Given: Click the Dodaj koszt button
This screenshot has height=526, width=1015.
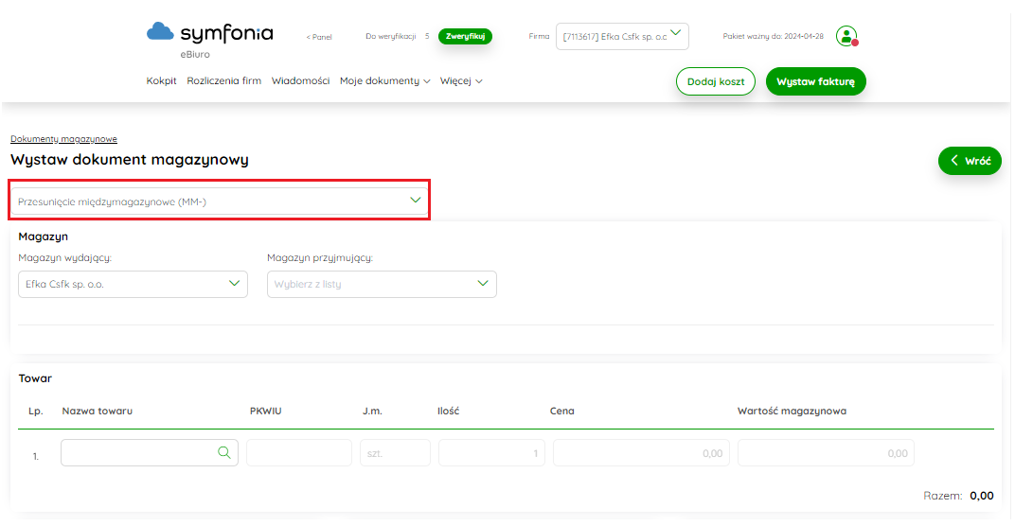Looking at the screenshot, I should coord(715,81).
